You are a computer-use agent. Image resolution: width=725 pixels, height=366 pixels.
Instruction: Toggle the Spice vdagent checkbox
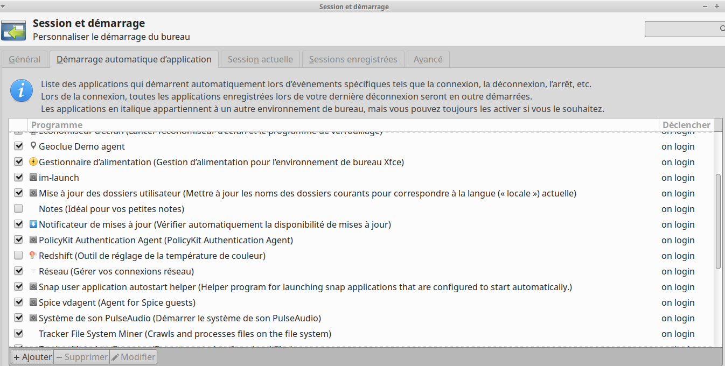coord(18,302)
